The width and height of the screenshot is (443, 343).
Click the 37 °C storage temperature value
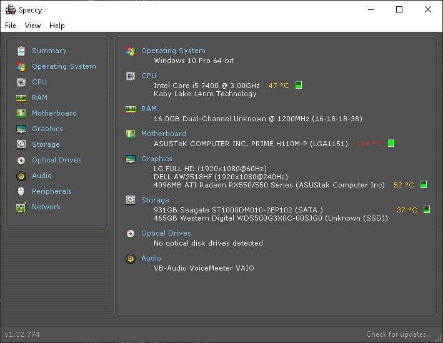click(x=407, y=210)
